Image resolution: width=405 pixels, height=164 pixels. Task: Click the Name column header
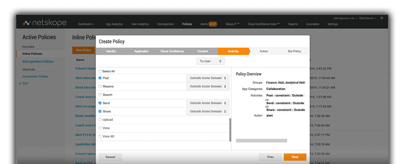pos(80,60)
